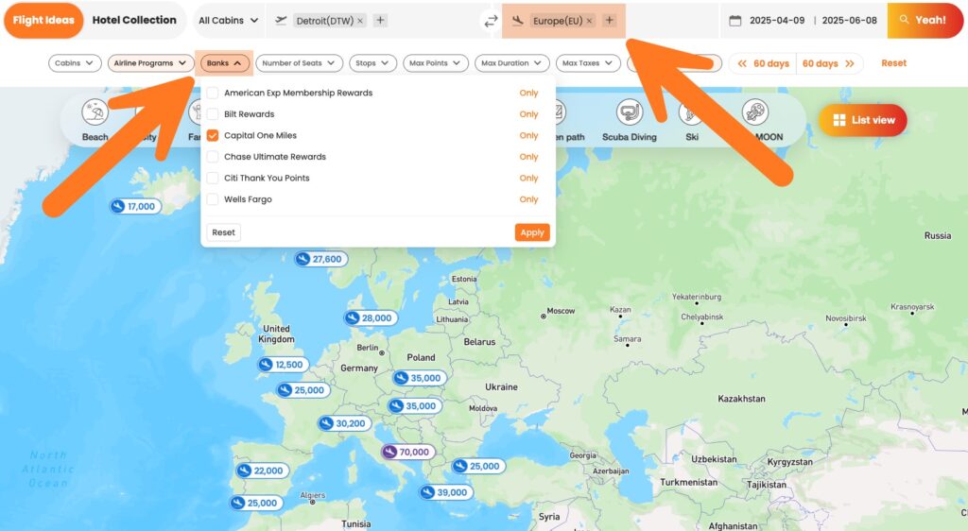Image resolution: width=968 pixels, height=531 pixels.
Task: Click the 25,000 marker near Georgia
Action: (478, 466)
